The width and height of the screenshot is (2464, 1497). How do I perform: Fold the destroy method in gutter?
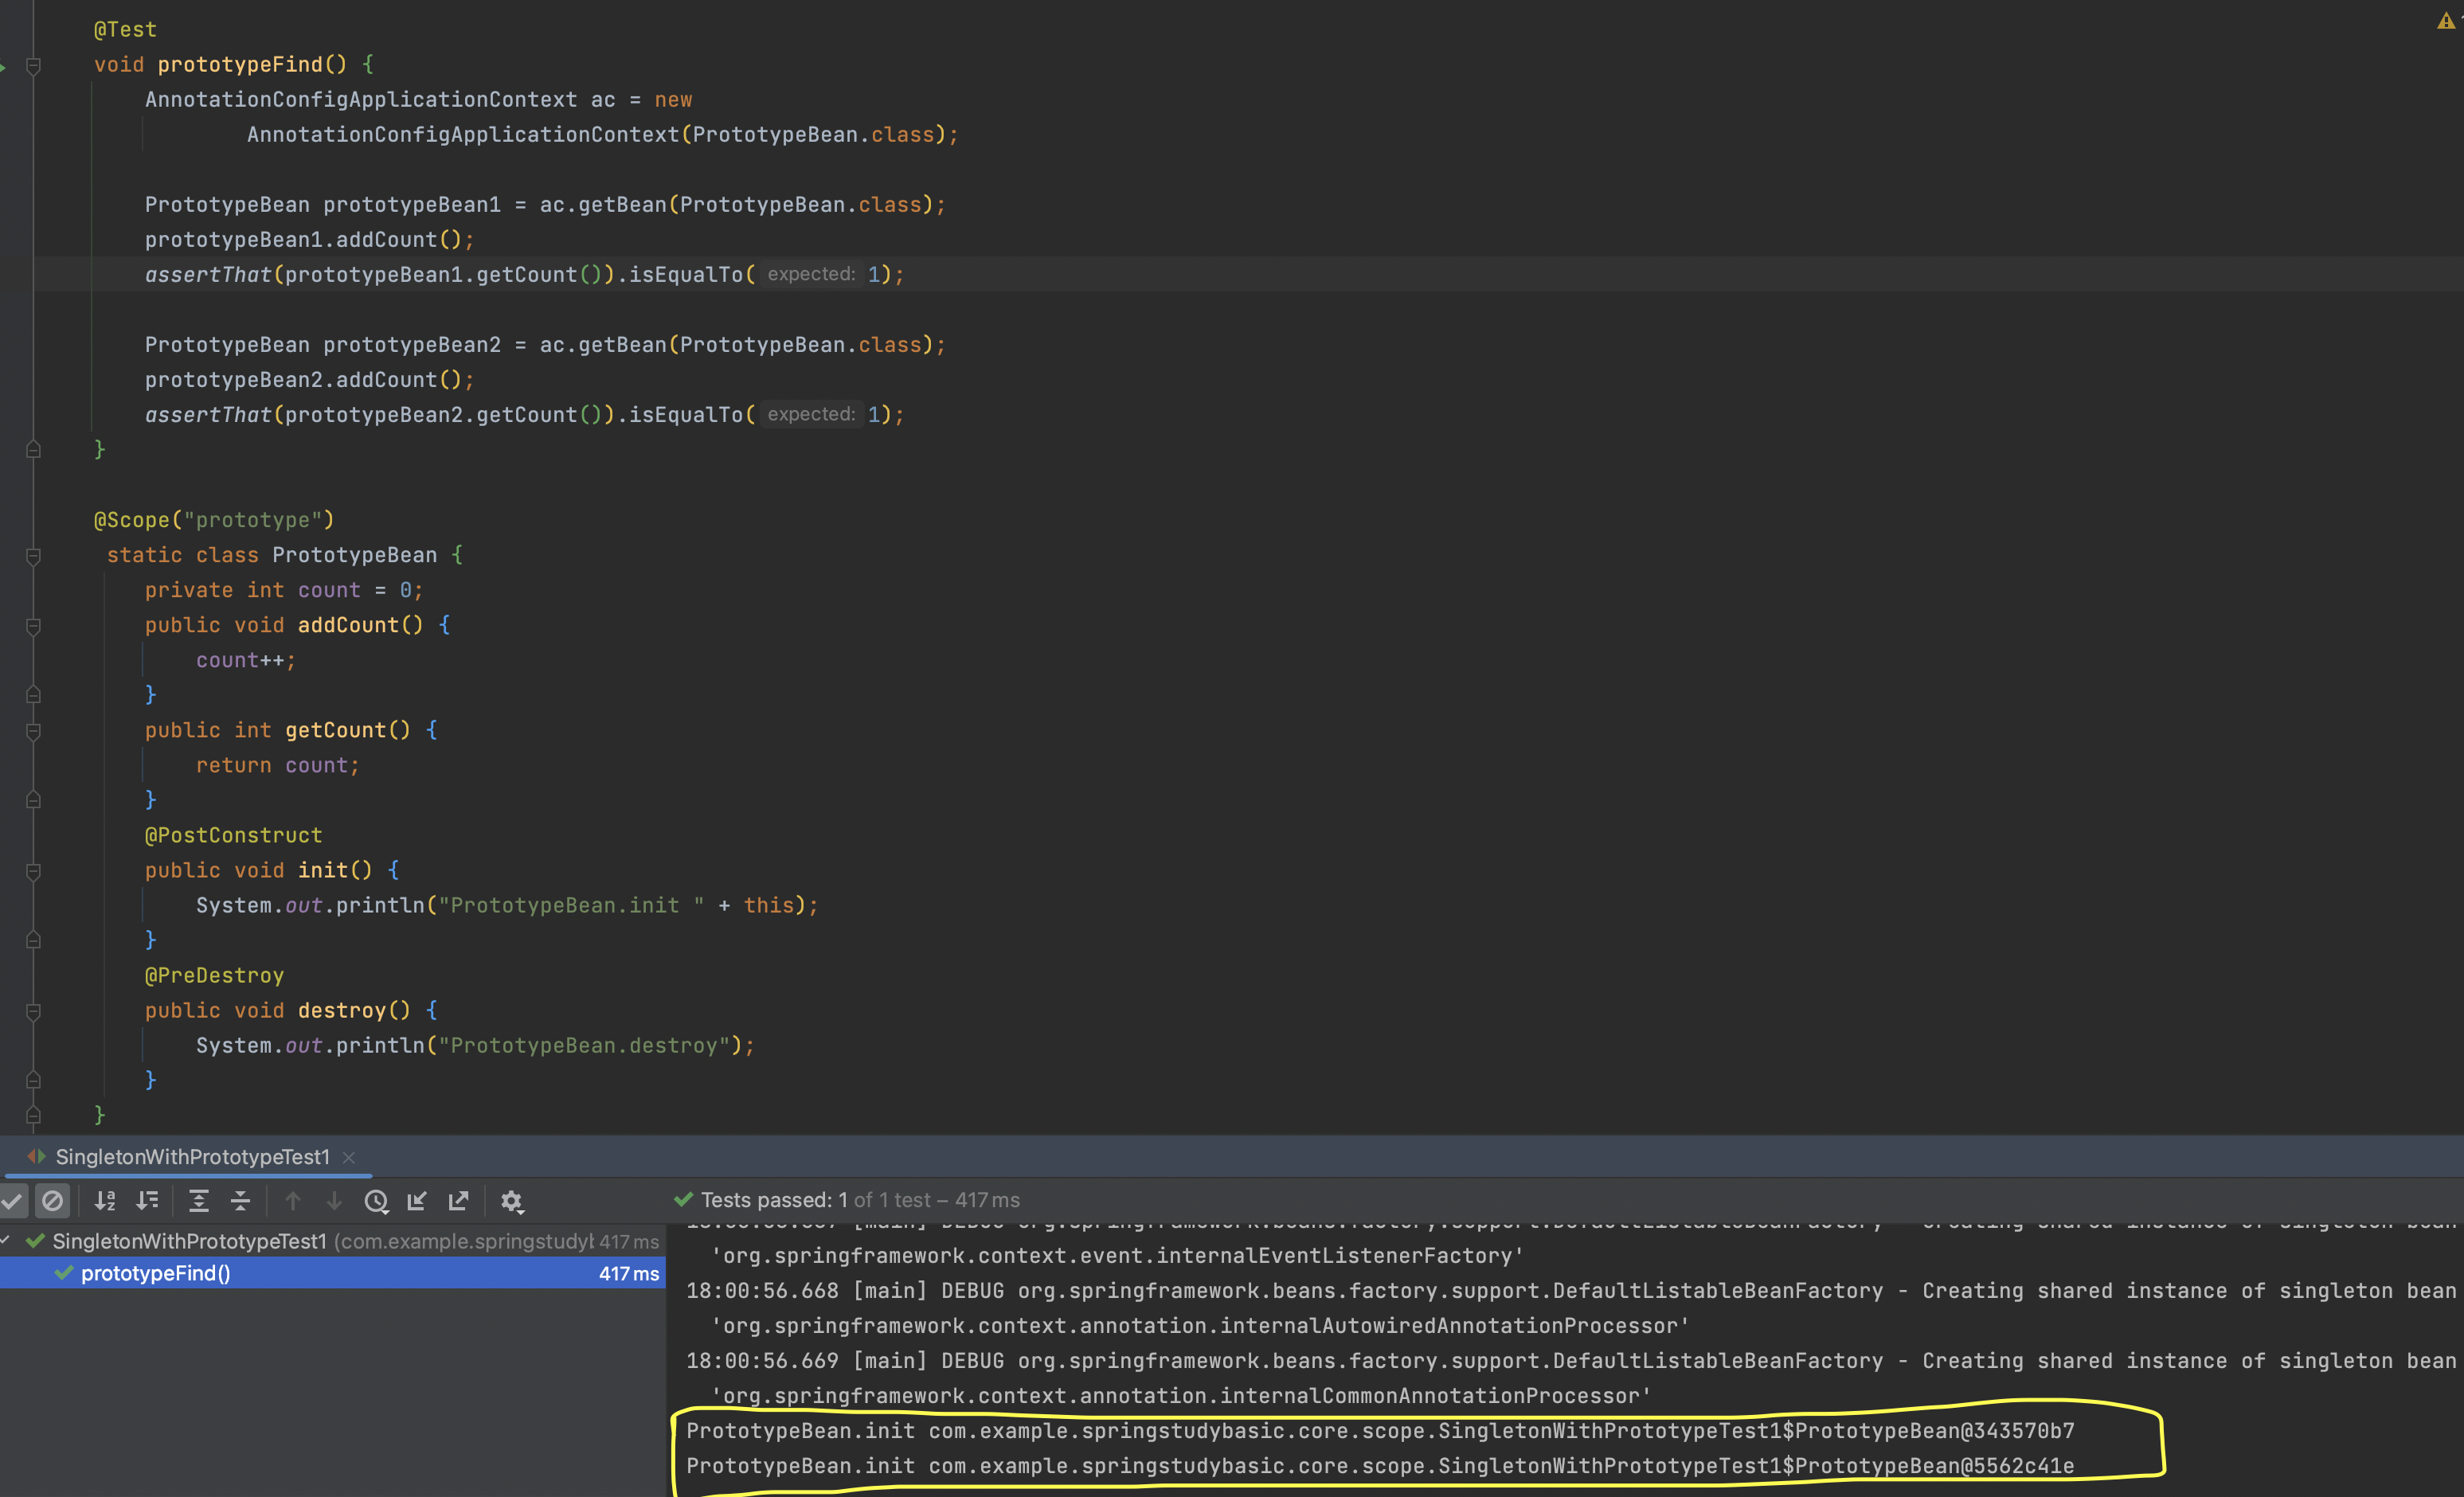[33, 1011]
